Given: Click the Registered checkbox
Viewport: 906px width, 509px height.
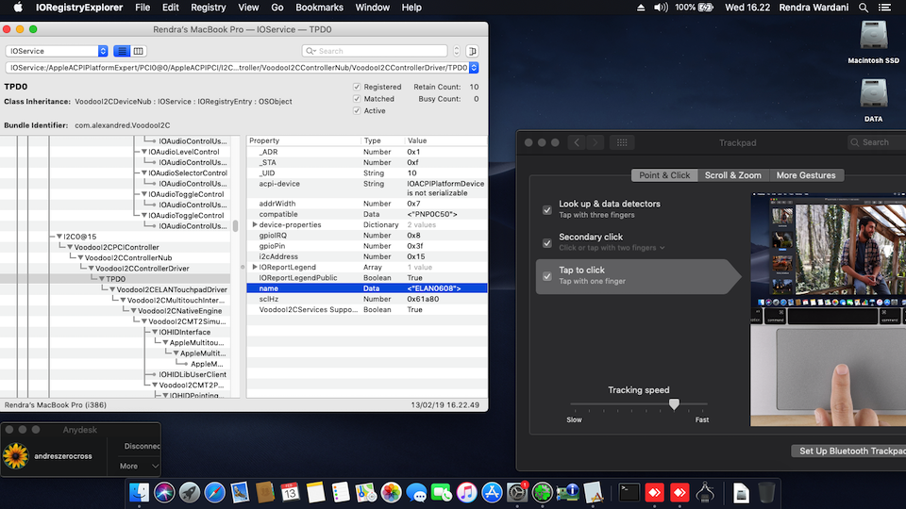Looking at the screenshot, I should 357,87.
